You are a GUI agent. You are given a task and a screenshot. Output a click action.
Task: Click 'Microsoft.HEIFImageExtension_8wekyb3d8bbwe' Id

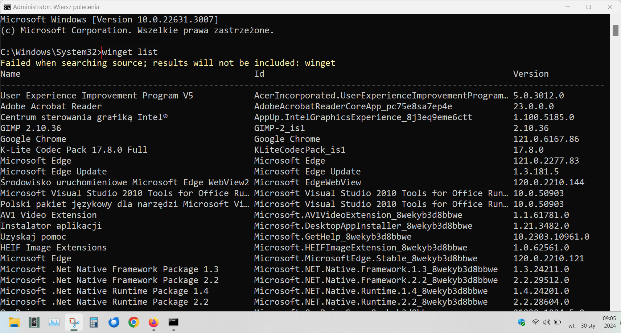[361, 248]
